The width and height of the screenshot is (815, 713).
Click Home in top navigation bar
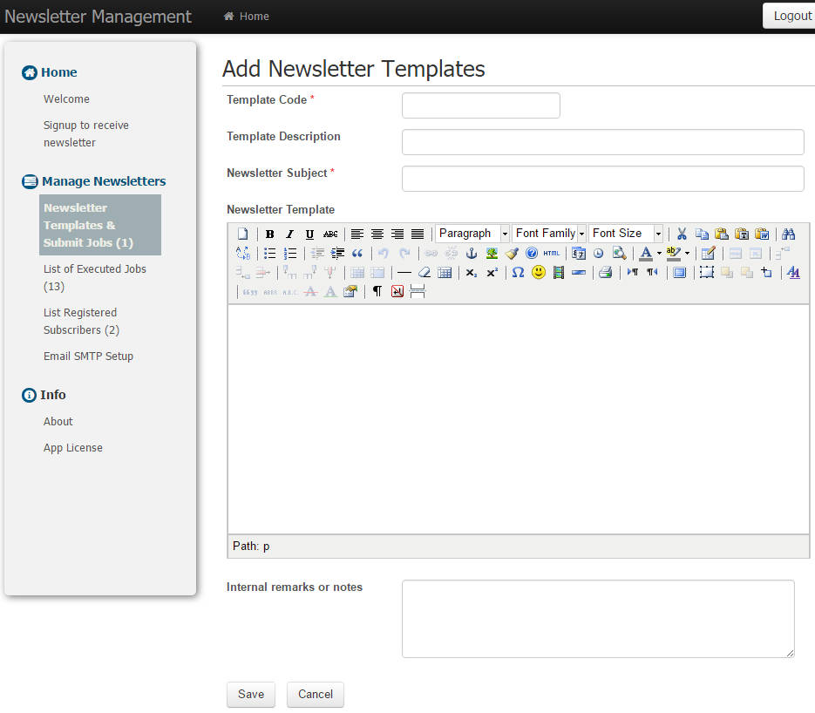(247, 17)
